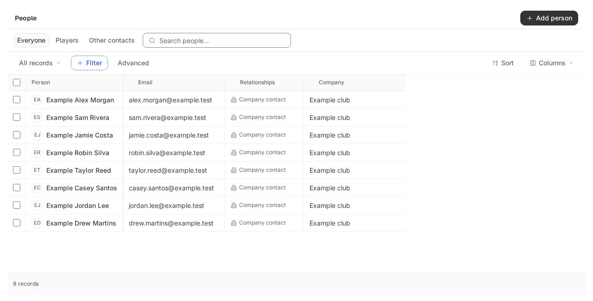593x301 pixels.
Task: Open Example Jordan Lee's record
Action: coord(77,206)
